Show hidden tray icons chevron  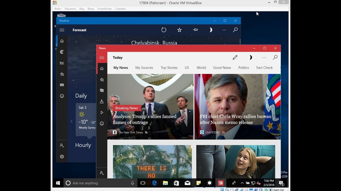[x=242, y=183]
